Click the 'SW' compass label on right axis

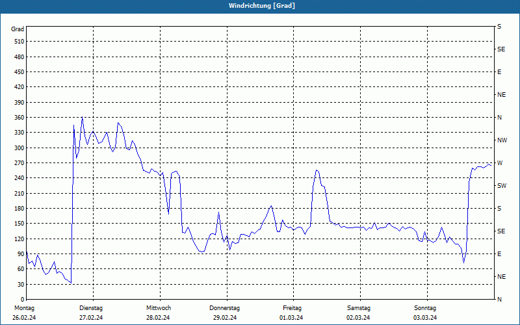click(502, 186)
